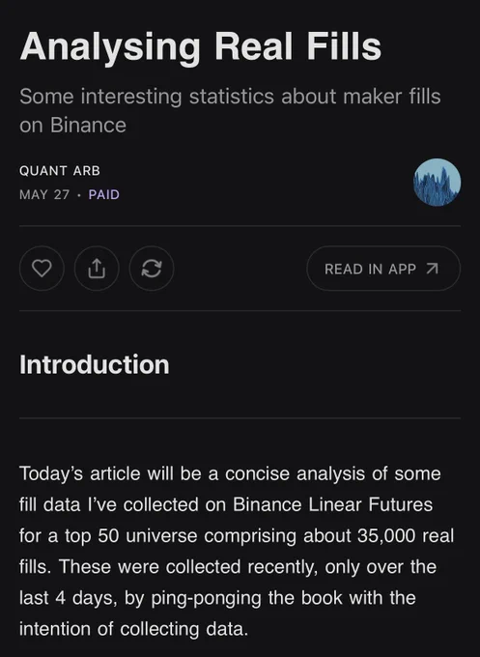This screenshot has height=657, width=480.
Task: Click the phrase Binance Linear Futures
Action: click(332, 504)
